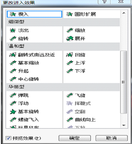Choose the 淡出 effect star icon
The image size is (132, 144).
13,30
